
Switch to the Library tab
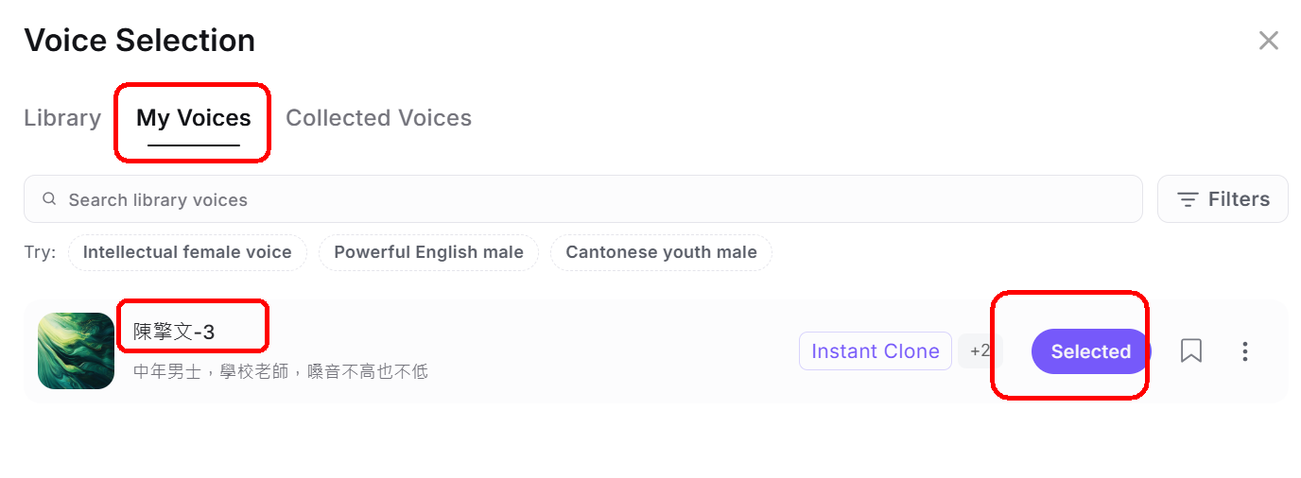[x=62, y=118]
